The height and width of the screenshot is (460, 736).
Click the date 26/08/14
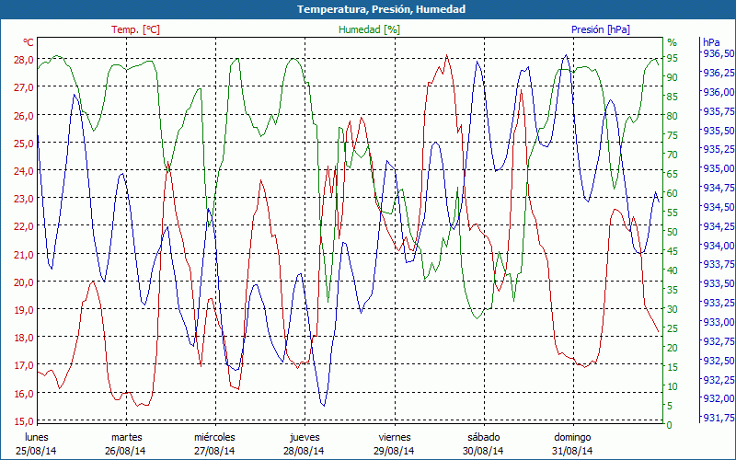pos(125,451)
